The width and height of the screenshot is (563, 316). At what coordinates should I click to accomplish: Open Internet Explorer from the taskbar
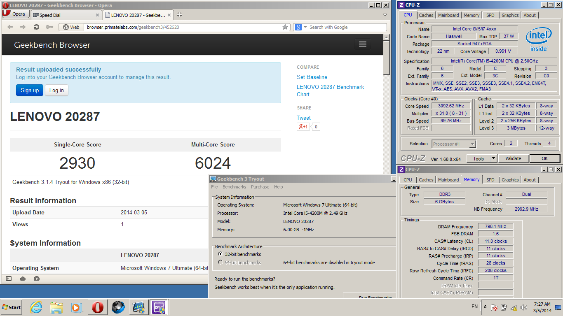pos(36,307)
